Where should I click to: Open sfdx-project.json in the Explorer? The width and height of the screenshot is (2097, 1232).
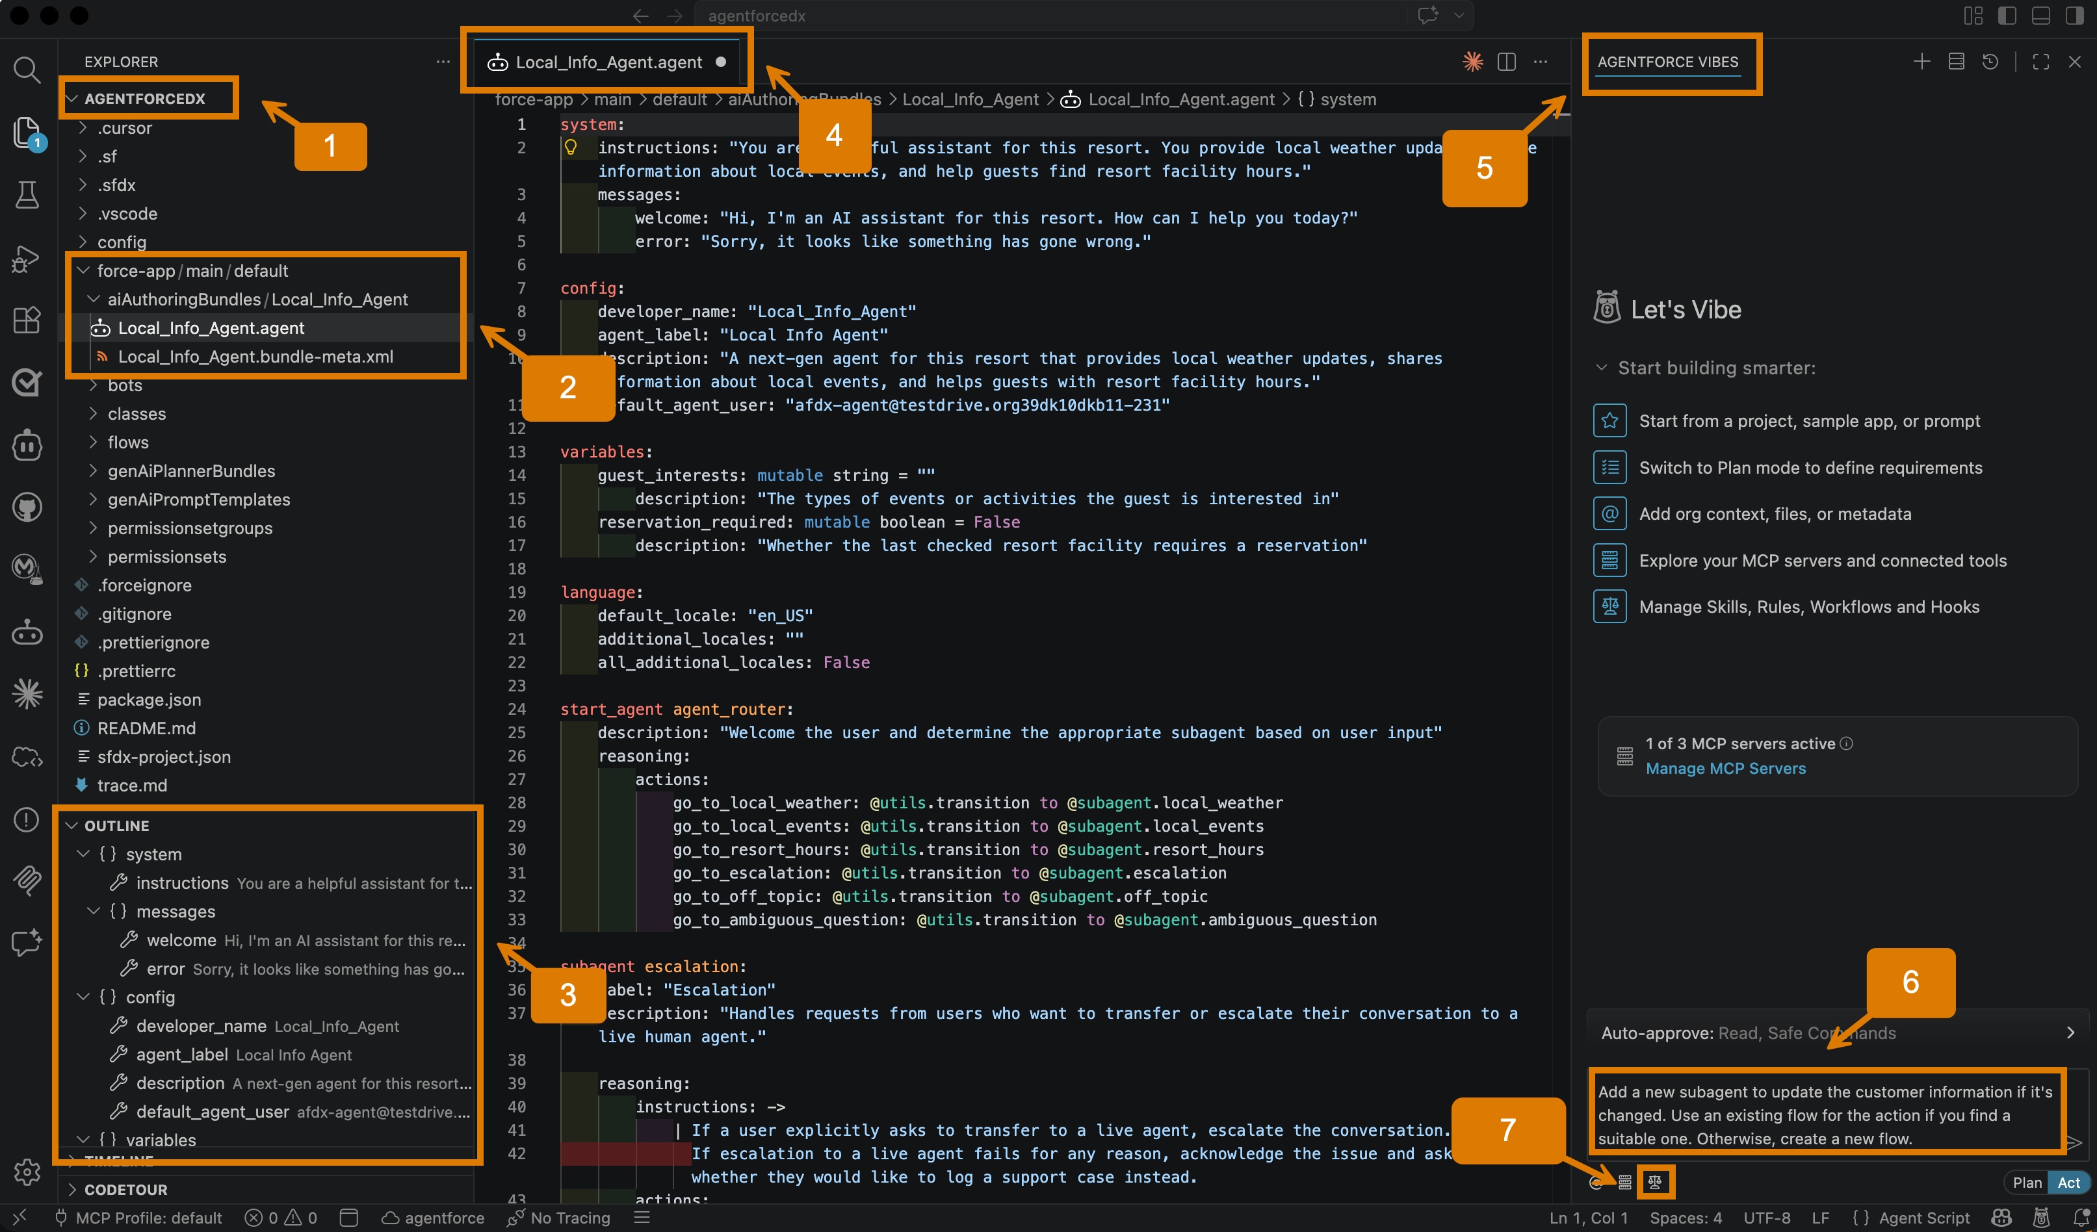[x=164, y=756]
